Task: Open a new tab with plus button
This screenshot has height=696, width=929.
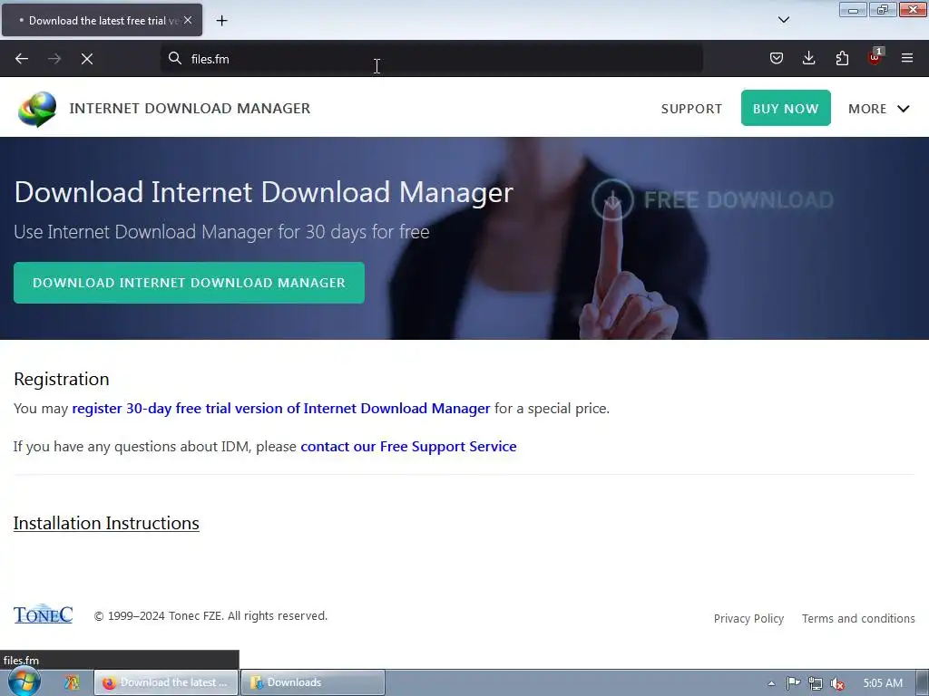Action: pos(221,21)
